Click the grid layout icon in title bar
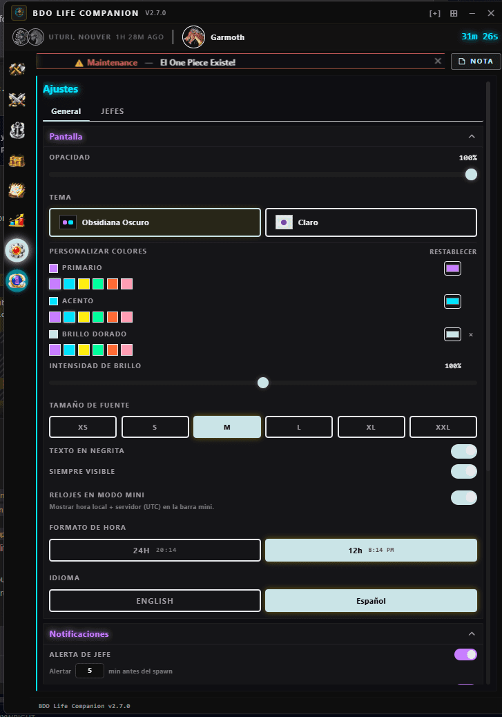Image resolution: width=502 pixels, height=717 pixels. (x=454, y=13)
